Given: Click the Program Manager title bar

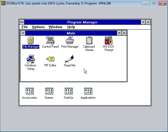Looking at the screenshot, I should coord(82,22).
